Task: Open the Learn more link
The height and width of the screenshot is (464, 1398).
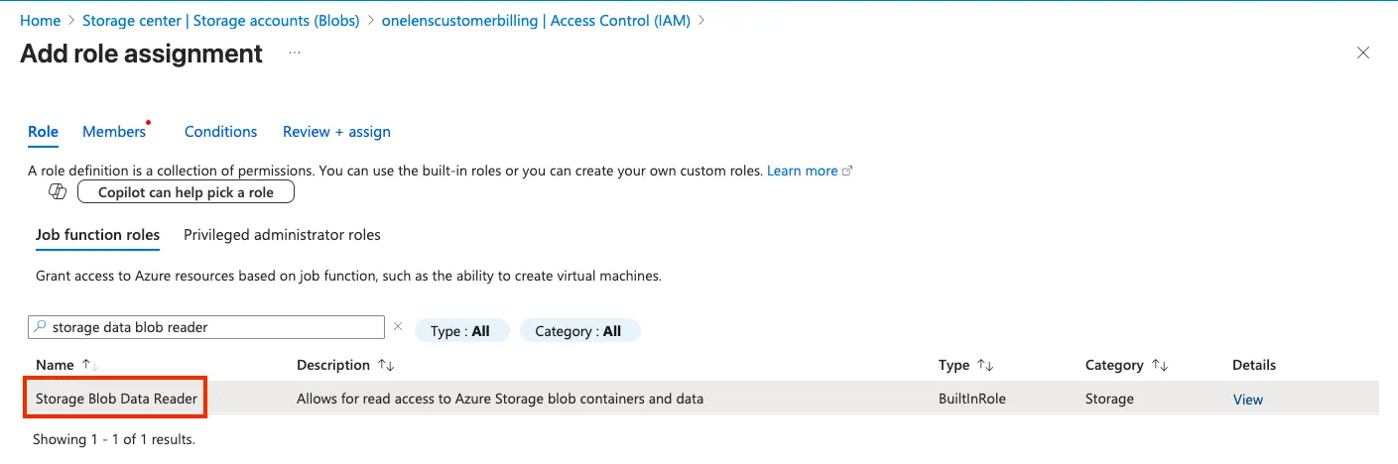Action: pos(803,171)
